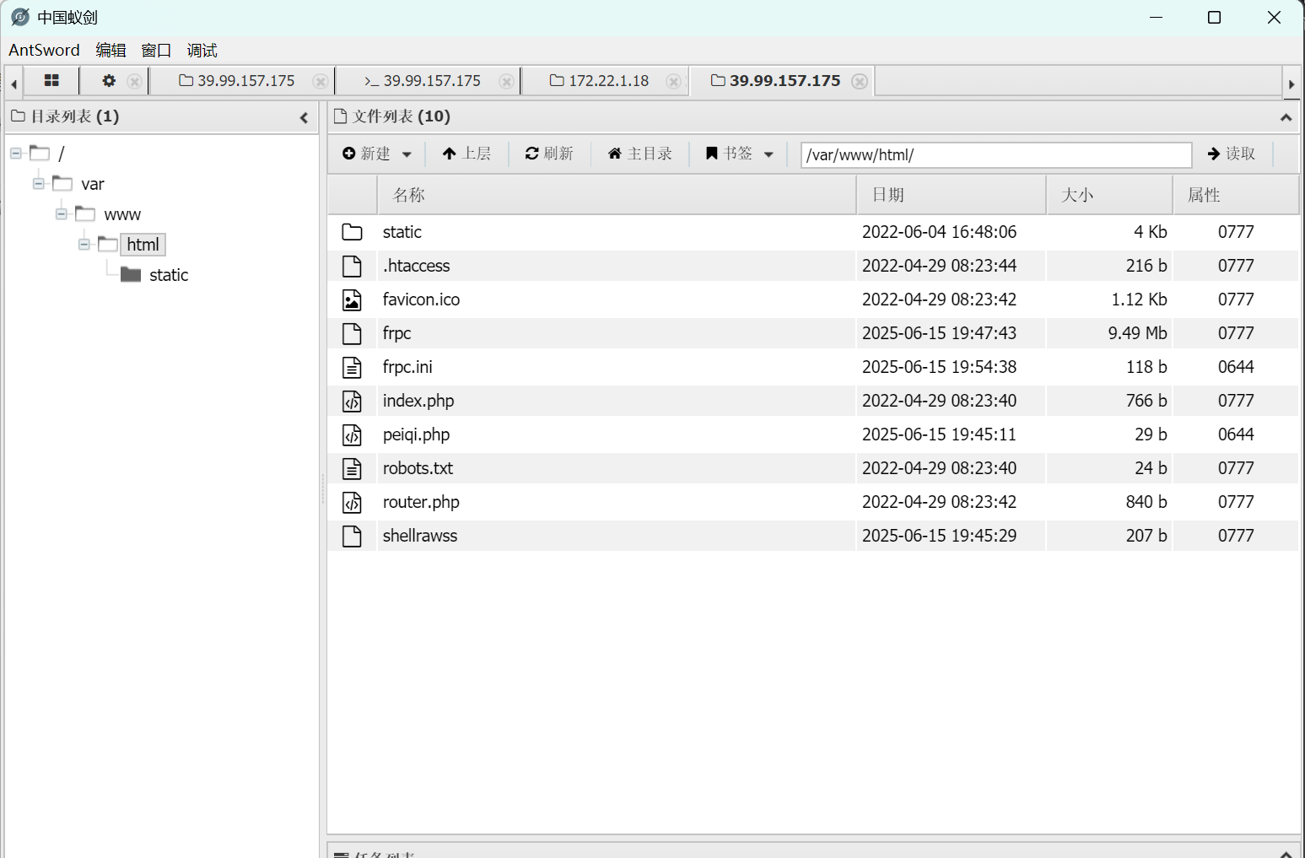The height and width of the screenshot is (858, 1305).
Task: Click the 9.49 Mb size cell
Action: (1137, 333)
